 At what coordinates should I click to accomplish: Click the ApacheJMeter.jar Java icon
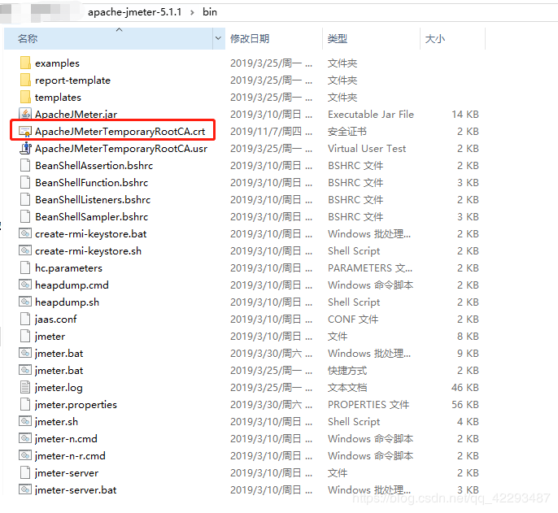click(25, 114)
